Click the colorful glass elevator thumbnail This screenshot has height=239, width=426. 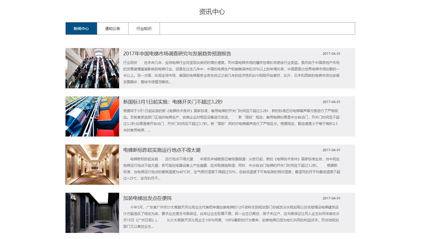[92, 116]
